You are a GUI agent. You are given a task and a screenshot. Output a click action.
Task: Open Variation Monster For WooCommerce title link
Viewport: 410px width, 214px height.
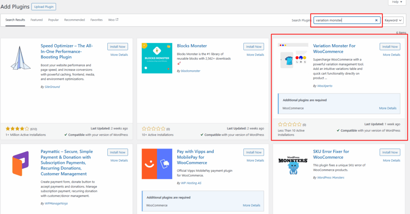click(334, 49)
